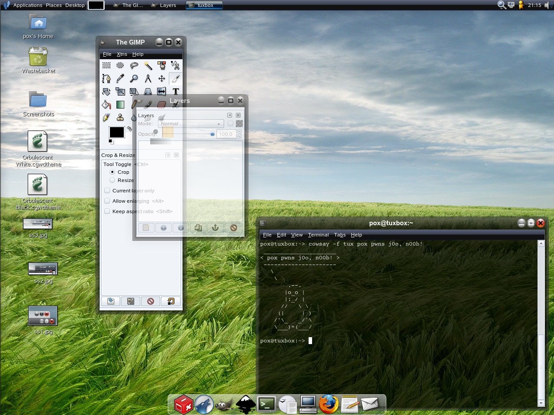Image resolution: width=554 pixels, height=415 pixels.
Task: Select the Rectangle Select tool in GIMP
Action: (x=106, y=65)
